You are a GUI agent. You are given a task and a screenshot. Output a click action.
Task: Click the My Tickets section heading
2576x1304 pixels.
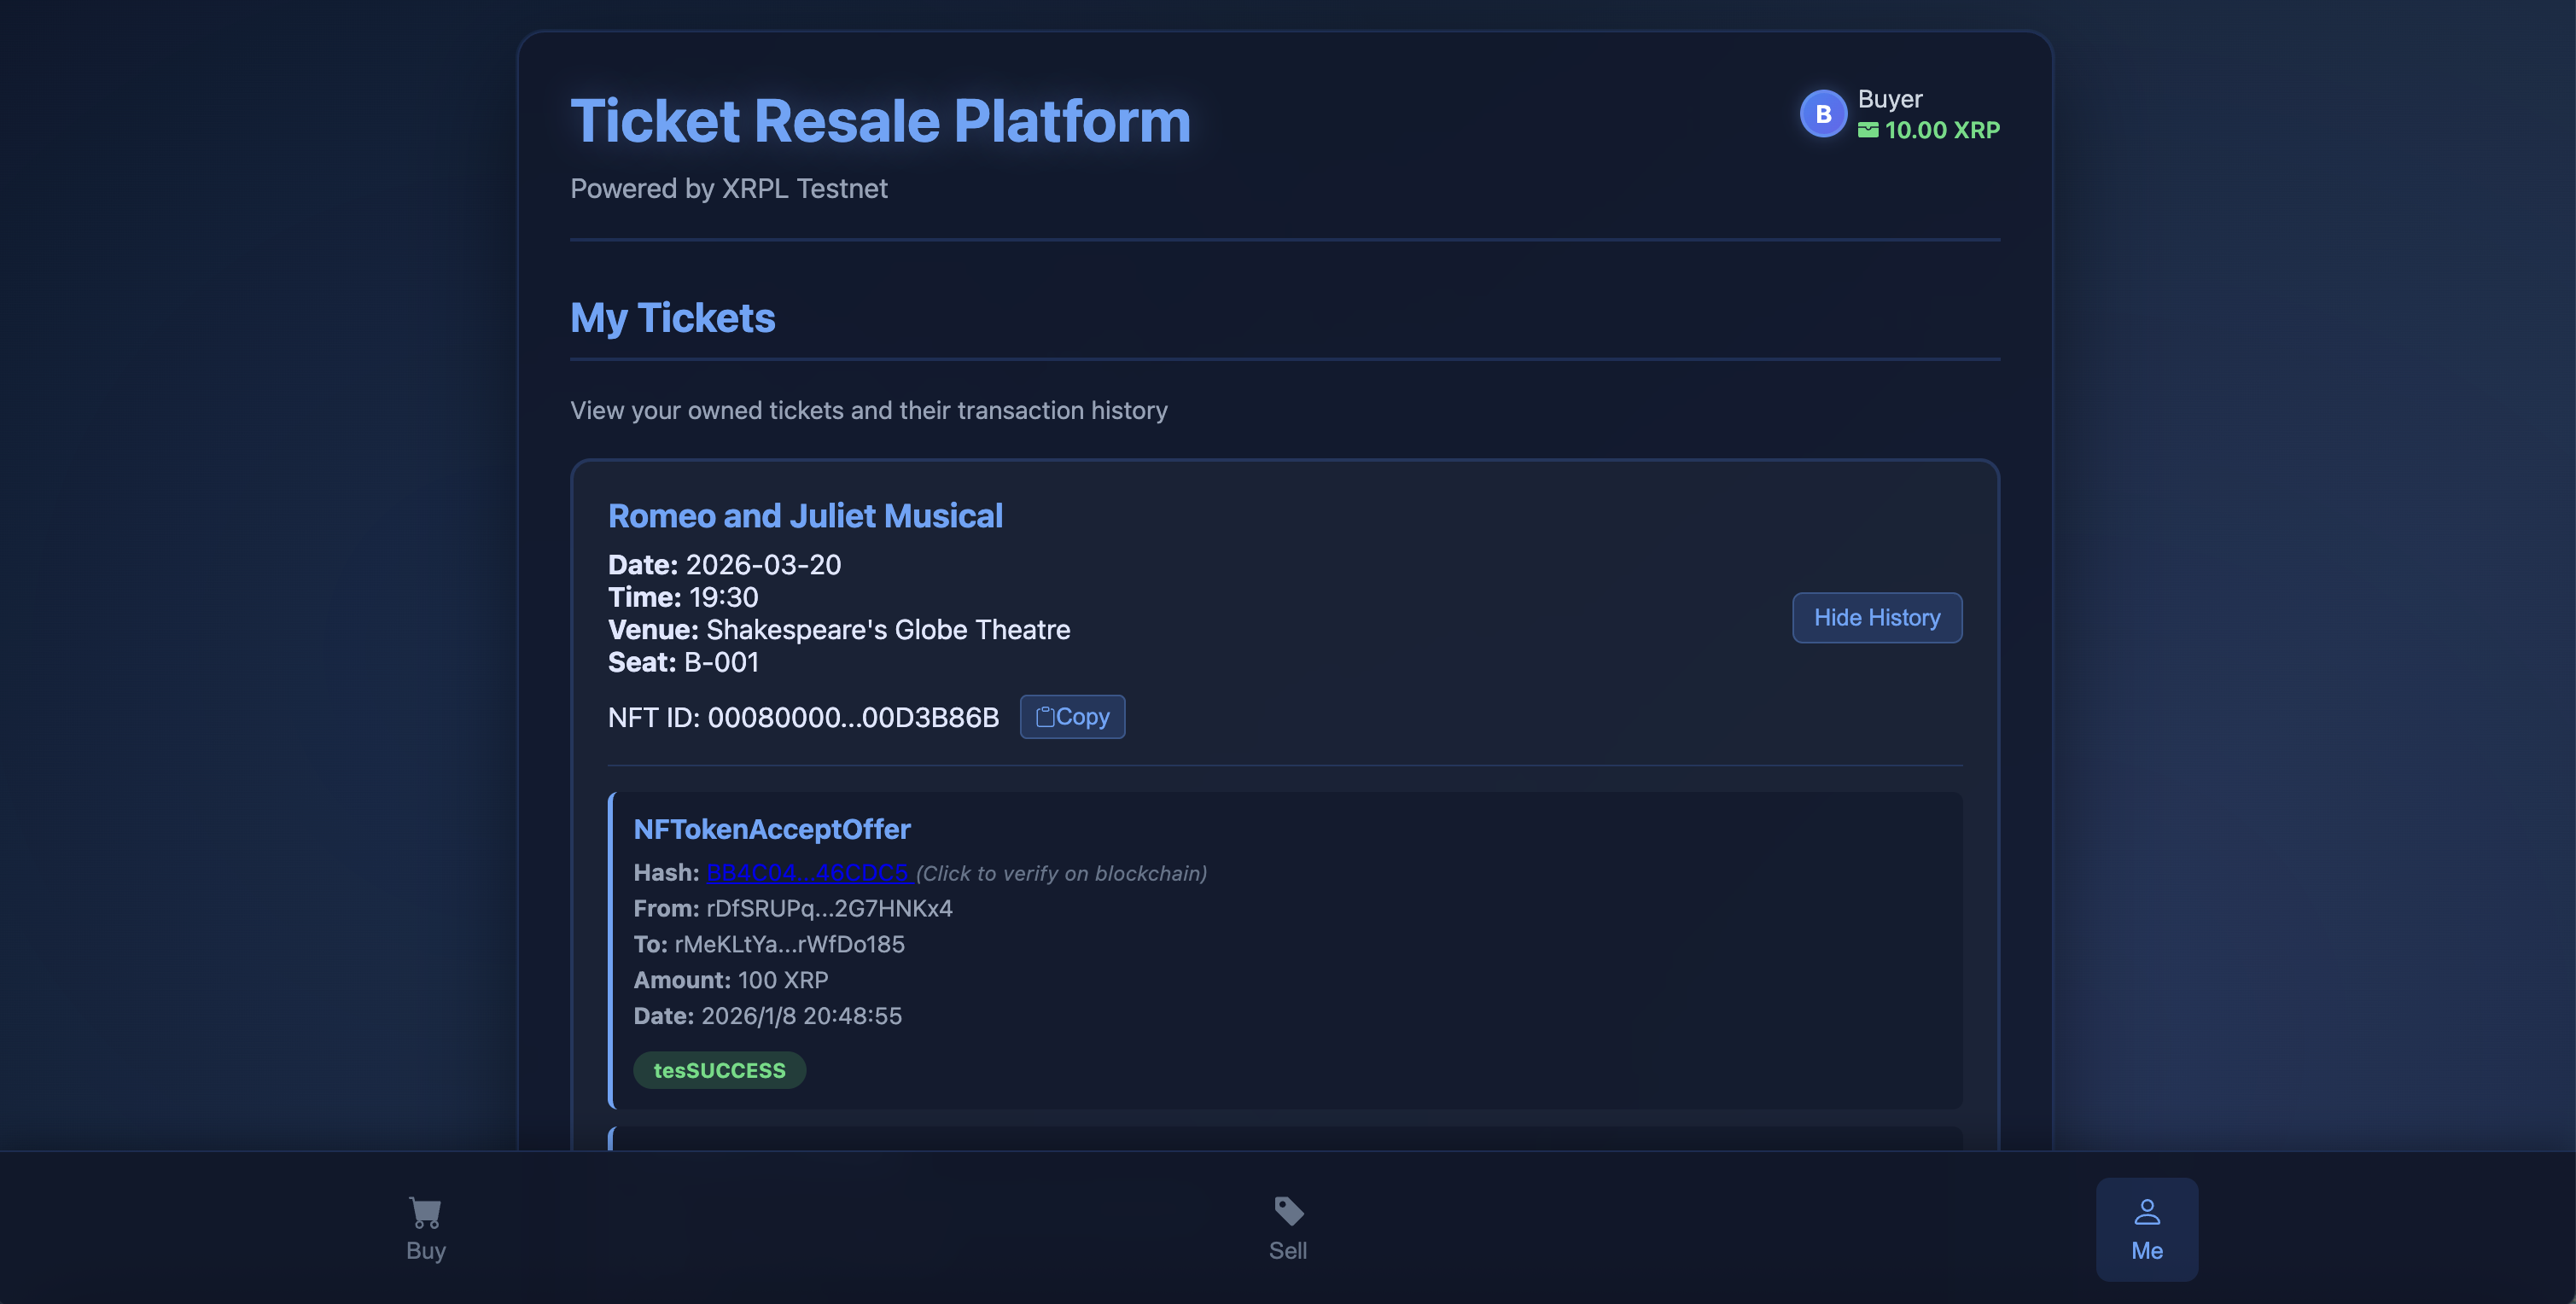point(672,318)
